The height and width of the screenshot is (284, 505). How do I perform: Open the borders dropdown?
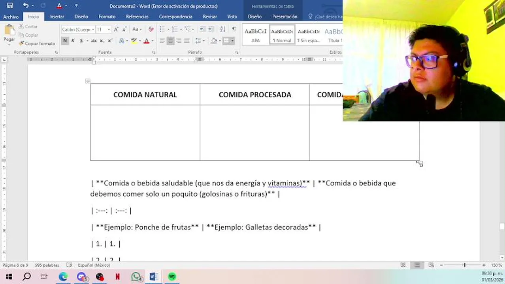click(232, 41)
